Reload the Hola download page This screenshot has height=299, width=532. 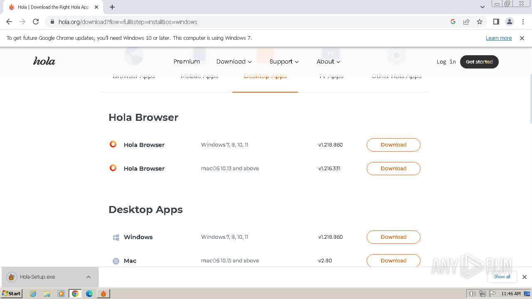coord(36,22)
